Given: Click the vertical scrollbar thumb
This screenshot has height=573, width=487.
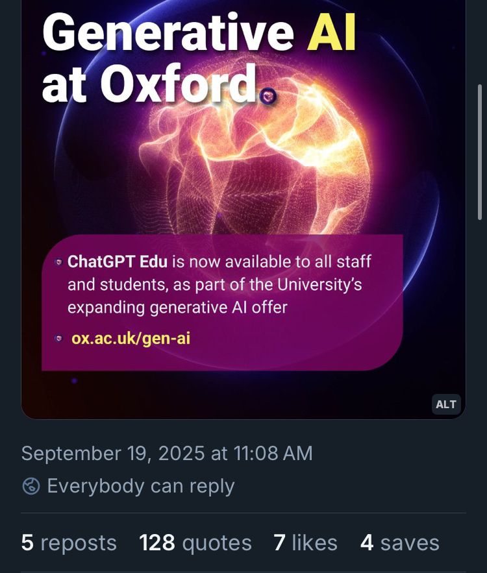Looking at the screenshot, I should [480, 151].
